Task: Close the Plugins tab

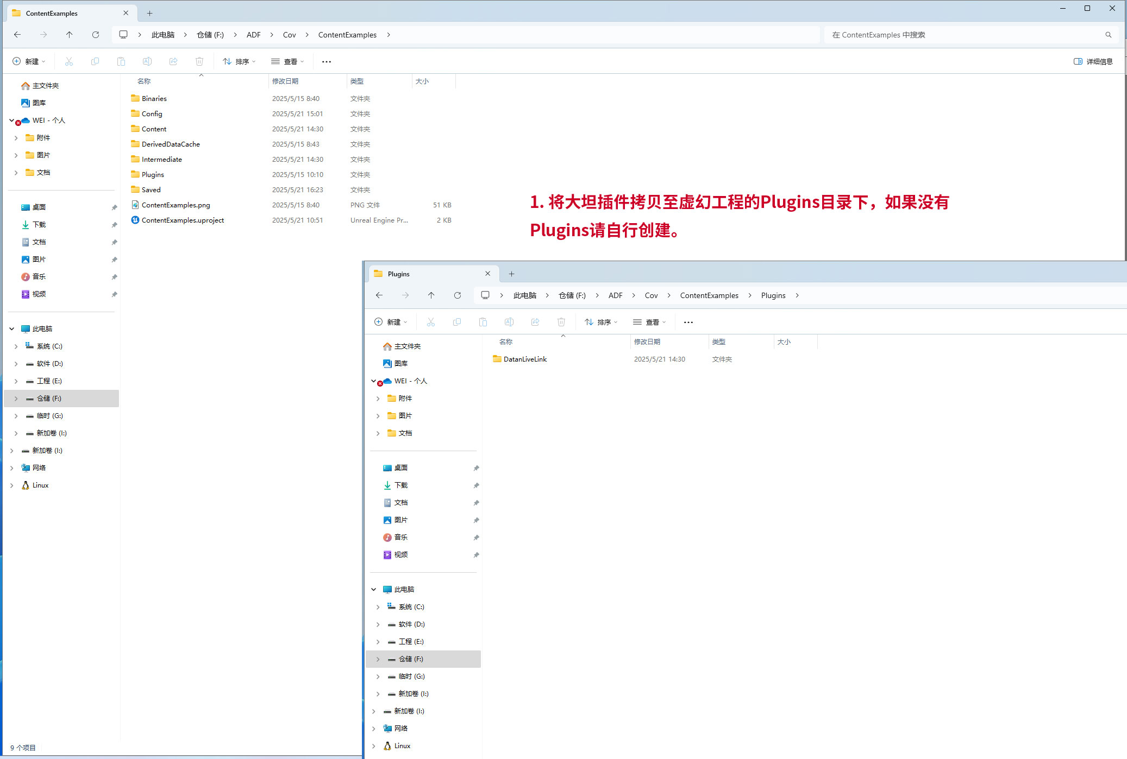Action: (x=487, y=274)
